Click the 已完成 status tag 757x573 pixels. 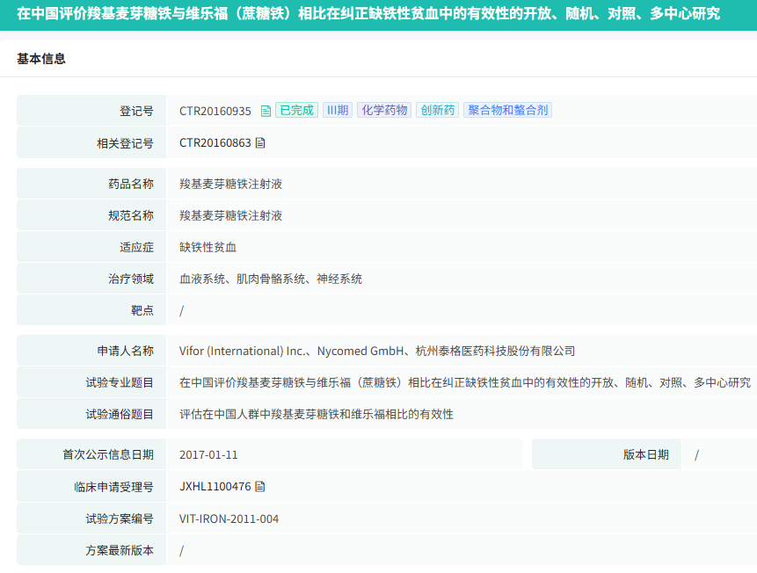(x=296, y=110)
